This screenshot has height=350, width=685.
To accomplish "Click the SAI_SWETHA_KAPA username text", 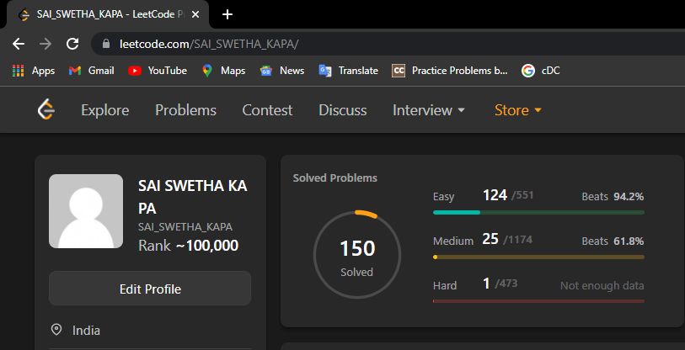I will pos(185,227).
